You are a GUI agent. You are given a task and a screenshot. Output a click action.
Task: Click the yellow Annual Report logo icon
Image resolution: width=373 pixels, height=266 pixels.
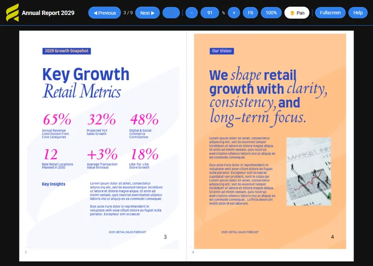point(12,12)
